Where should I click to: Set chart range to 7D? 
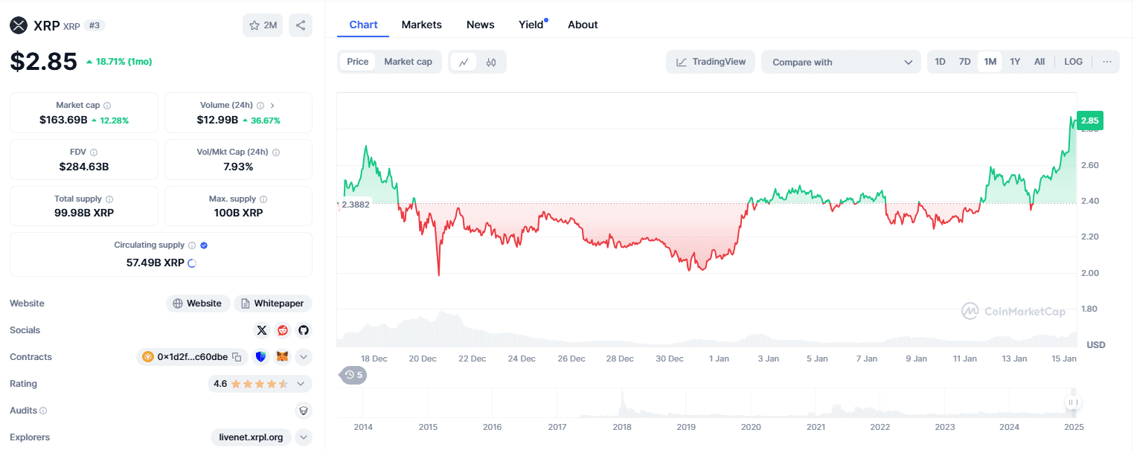coord(964,62)
